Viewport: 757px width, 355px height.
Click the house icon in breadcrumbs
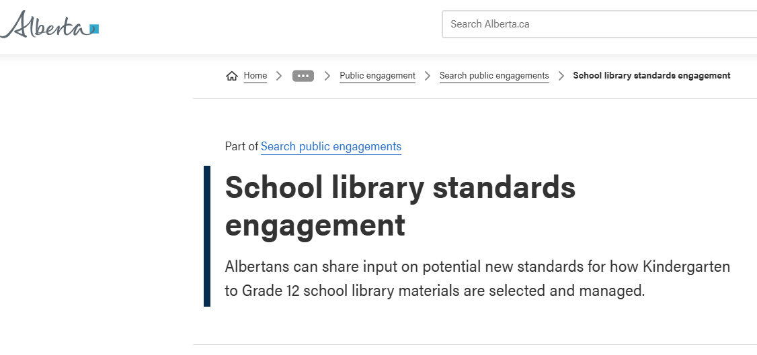click(x=232, y=76)
